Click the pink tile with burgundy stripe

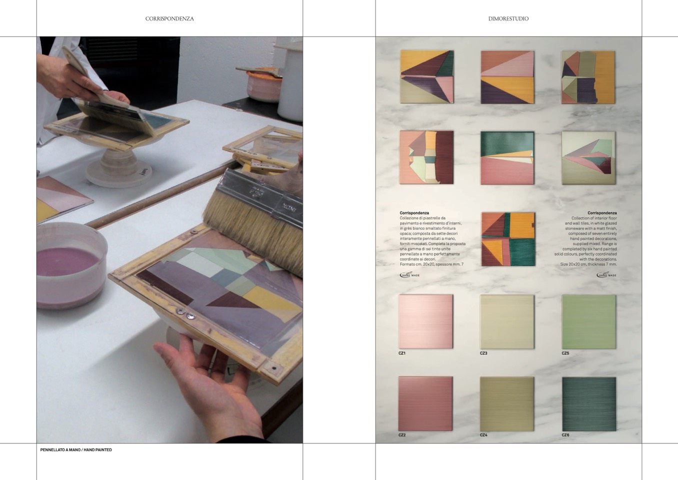click(426, 158)
